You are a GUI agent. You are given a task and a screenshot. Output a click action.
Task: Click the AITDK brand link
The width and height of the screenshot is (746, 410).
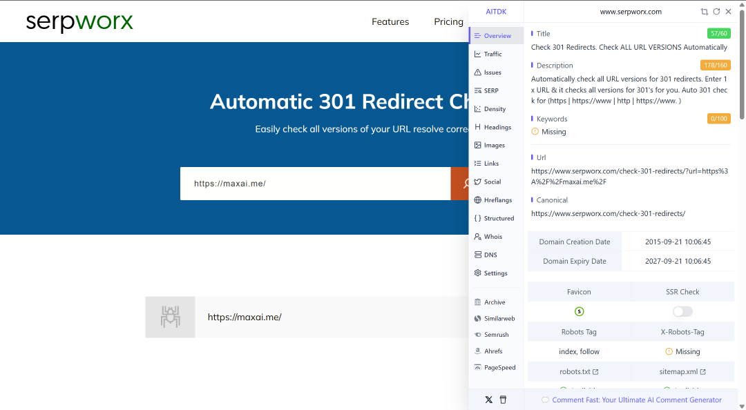click(x=496, y=12)
